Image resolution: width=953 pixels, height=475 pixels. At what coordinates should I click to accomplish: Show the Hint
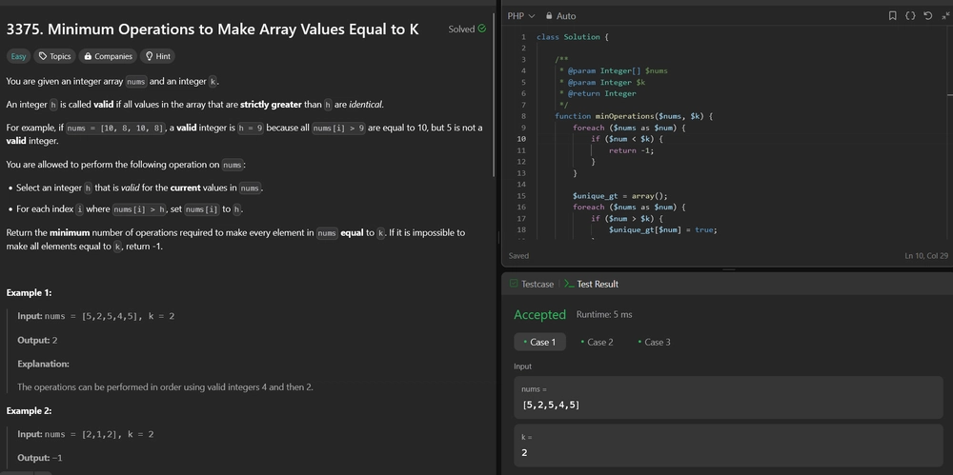point(157,56)
